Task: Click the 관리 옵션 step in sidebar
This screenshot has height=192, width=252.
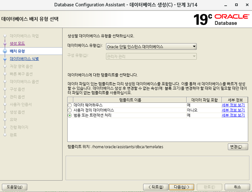Action: [17, 97]
